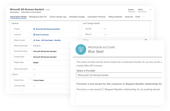
Task: Open the License Change Logs tab
Action: tap(58, 17)
